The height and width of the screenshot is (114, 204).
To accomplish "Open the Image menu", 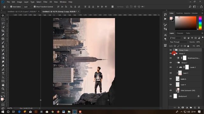I will [x=19, y=2].
